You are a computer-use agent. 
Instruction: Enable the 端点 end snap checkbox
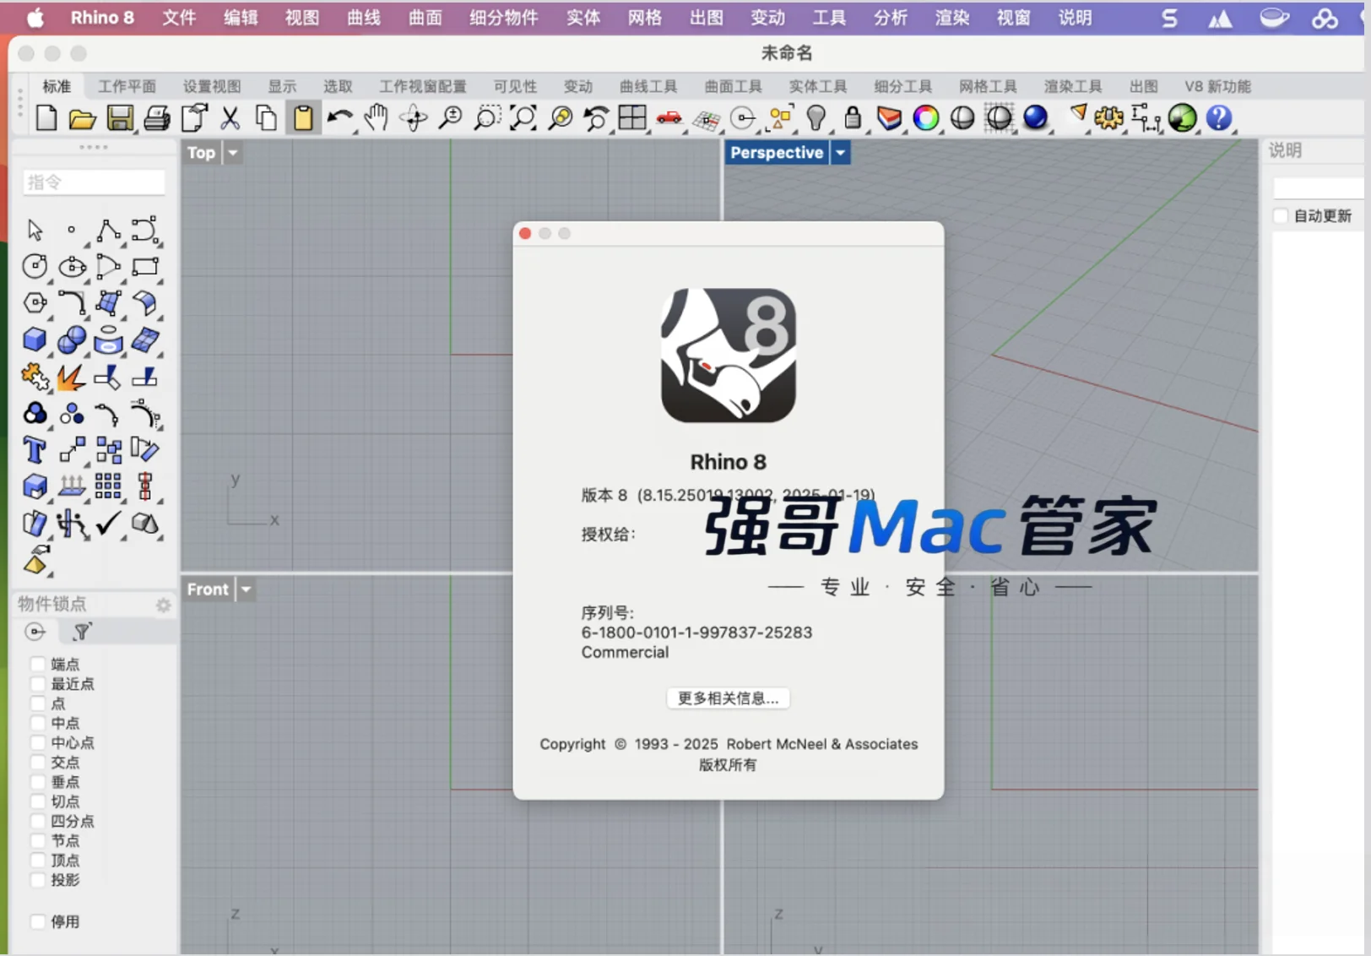(38, 664)
